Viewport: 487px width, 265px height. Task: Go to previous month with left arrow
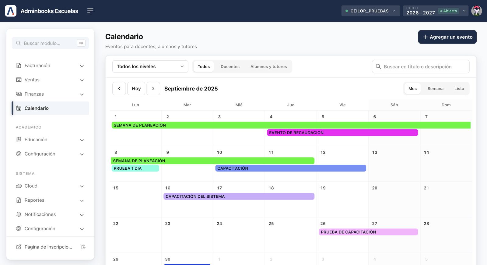[x=119, y=89]
